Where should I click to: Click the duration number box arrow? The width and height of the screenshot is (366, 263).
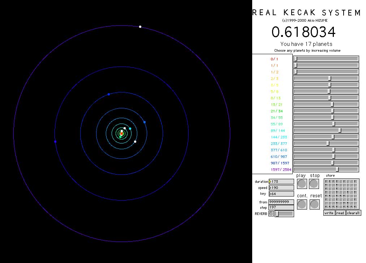click(270, 182)
